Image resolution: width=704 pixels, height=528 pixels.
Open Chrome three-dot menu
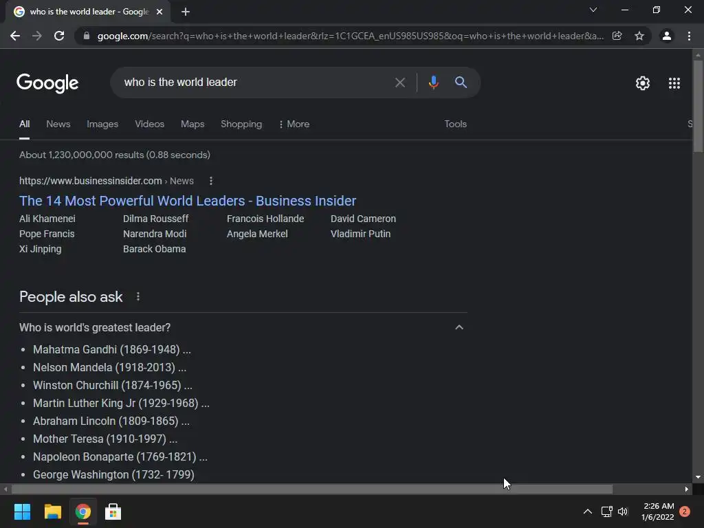(x=689, y=36)
